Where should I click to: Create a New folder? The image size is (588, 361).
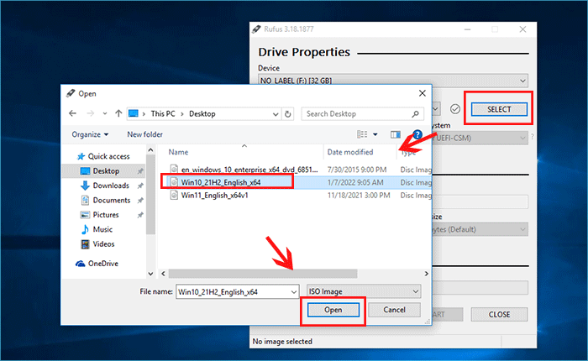tap(144, 134)
